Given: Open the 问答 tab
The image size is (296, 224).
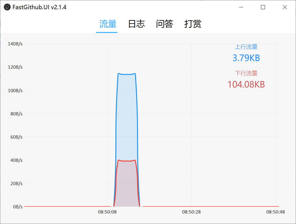Looking at the screenshot, I should pos(164,24).
